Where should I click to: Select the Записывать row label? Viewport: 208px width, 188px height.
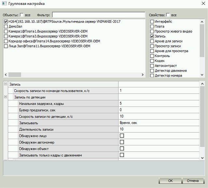click(x=29, y=123)
